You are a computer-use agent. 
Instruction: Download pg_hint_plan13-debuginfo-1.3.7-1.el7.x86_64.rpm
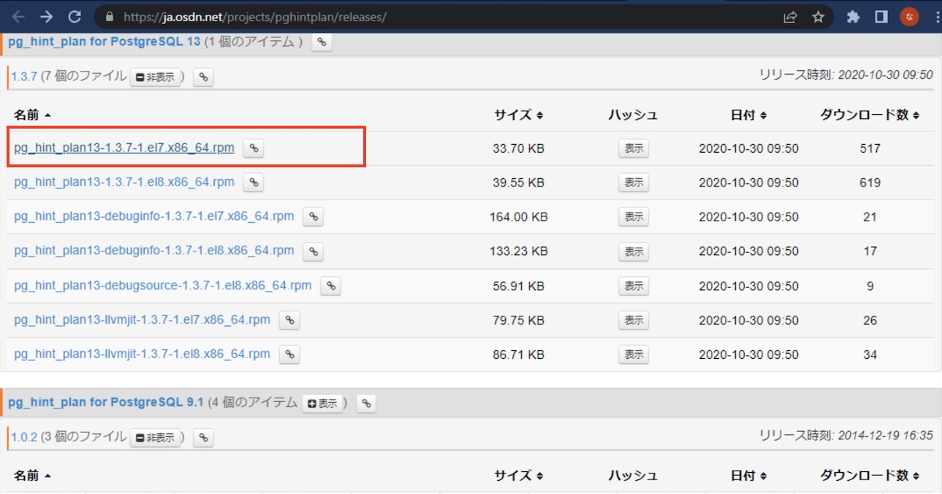pos(154,216)
